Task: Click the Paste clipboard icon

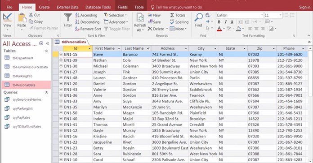Action: [22, 18]
